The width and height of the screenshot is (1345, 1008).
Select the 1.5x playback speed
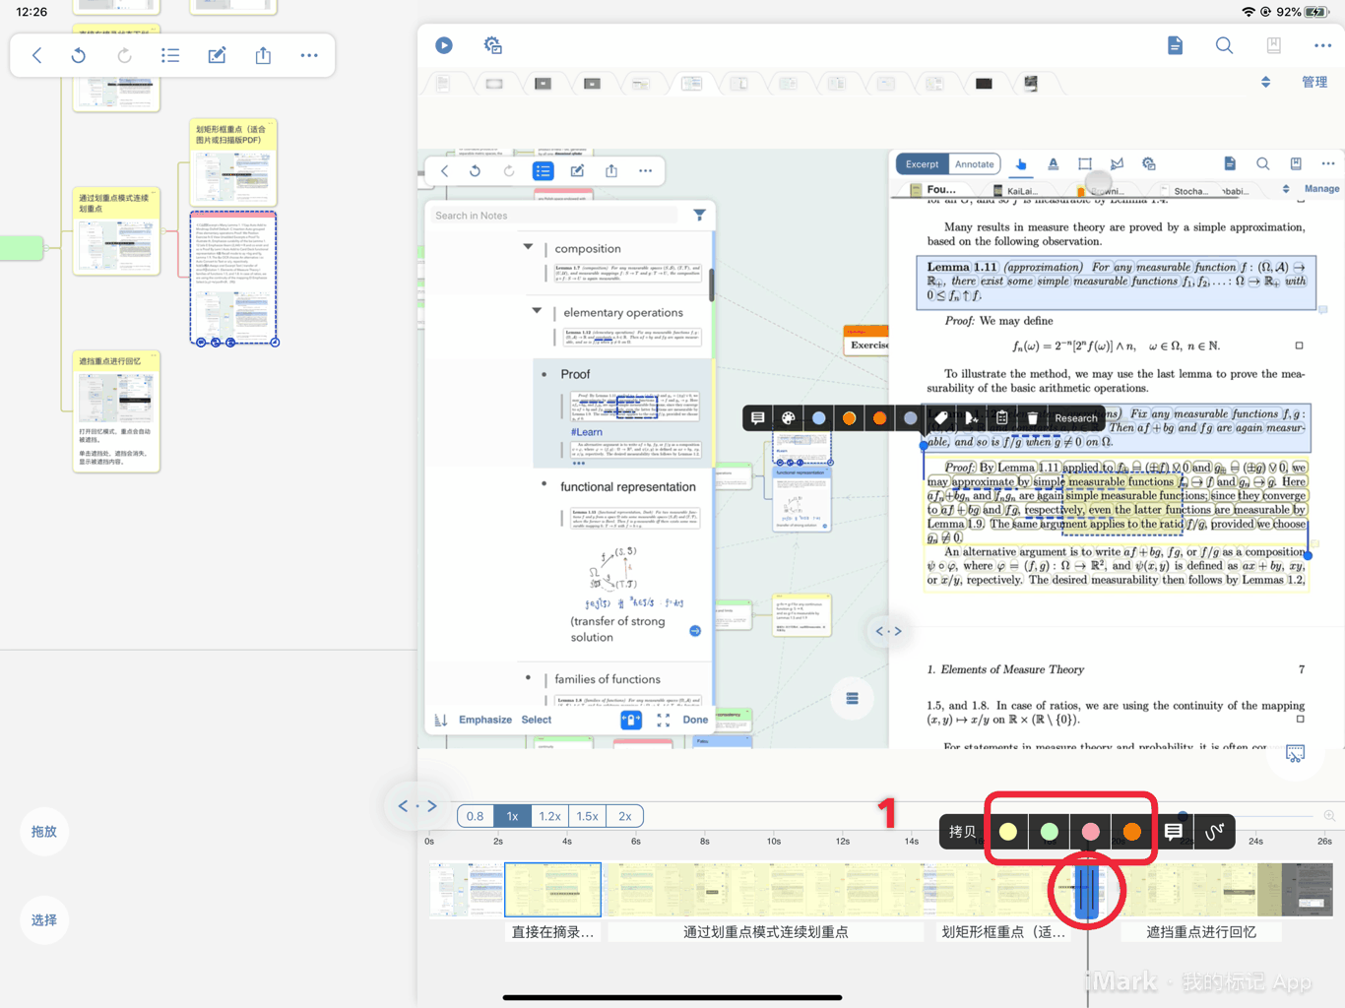point(587,816)
